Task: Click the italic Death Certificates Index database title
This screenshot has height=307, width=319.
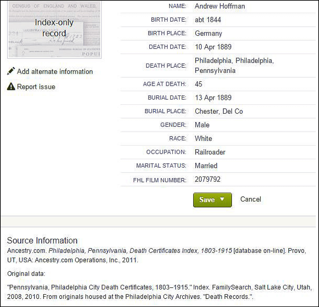Action: pos(140,251)
